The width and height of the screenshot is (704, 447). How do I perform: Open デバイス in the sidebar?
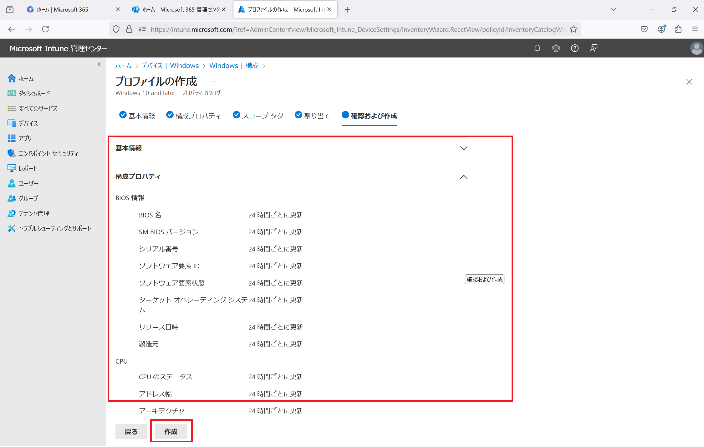[23, 123]
